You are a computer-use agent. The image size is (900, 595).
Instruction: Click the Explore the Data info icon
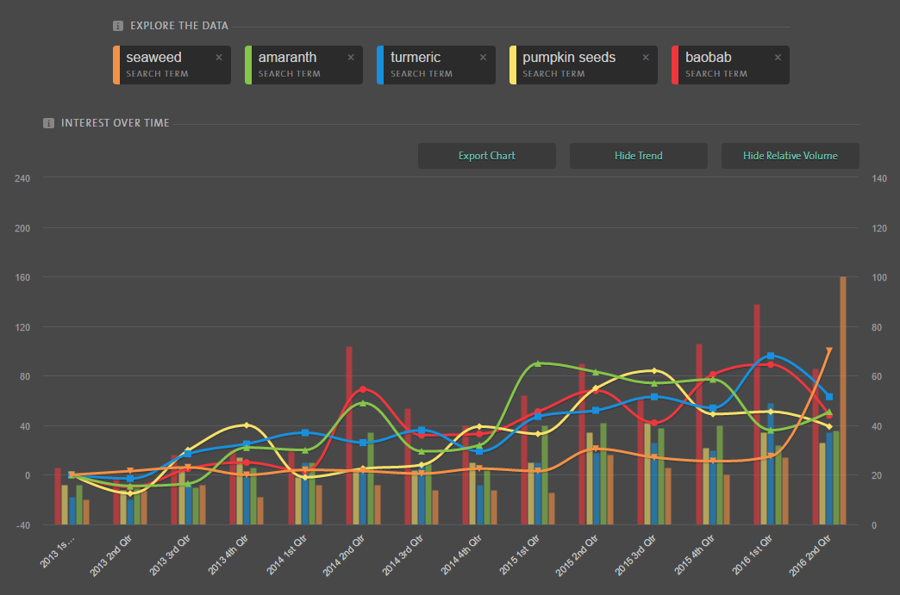pos(118,26)
